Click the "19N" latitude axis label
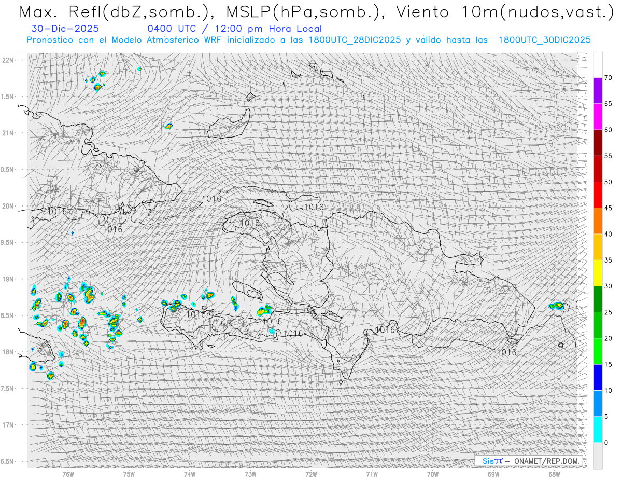The height and width of the screenshot is (481, 622). coord(7,279)
